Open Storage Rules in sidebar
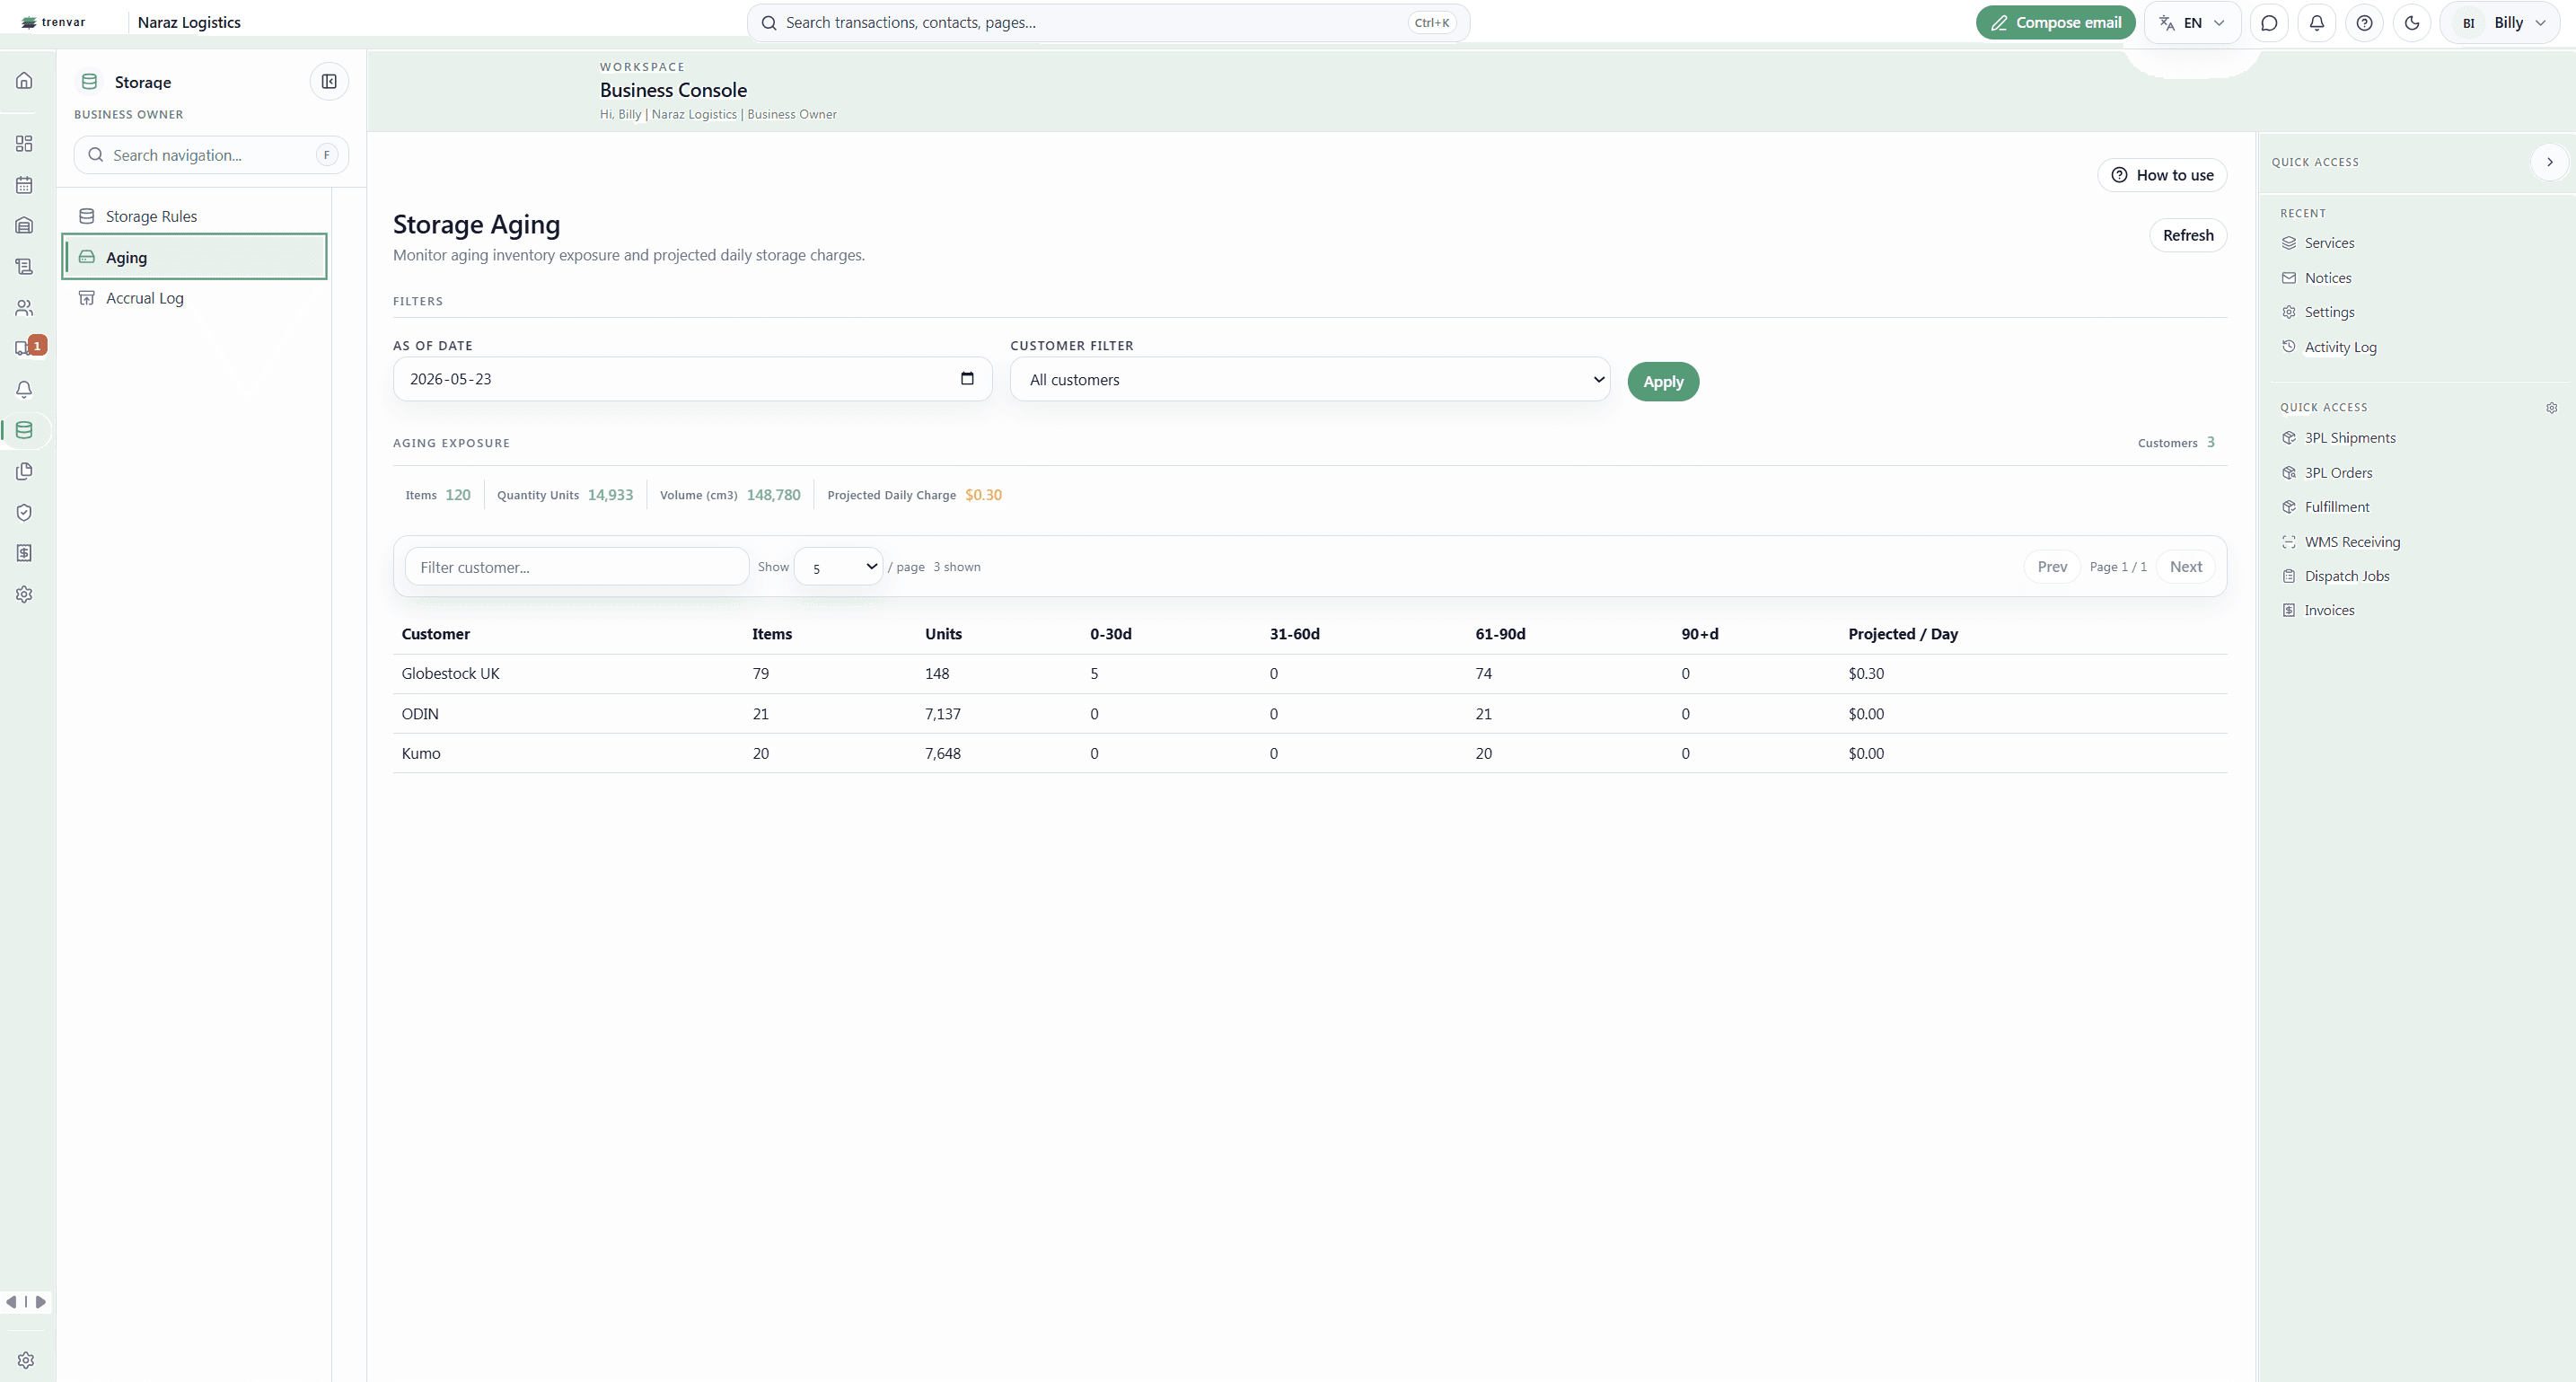Viewport: 2576px width, 1382px height. point(195,216)
